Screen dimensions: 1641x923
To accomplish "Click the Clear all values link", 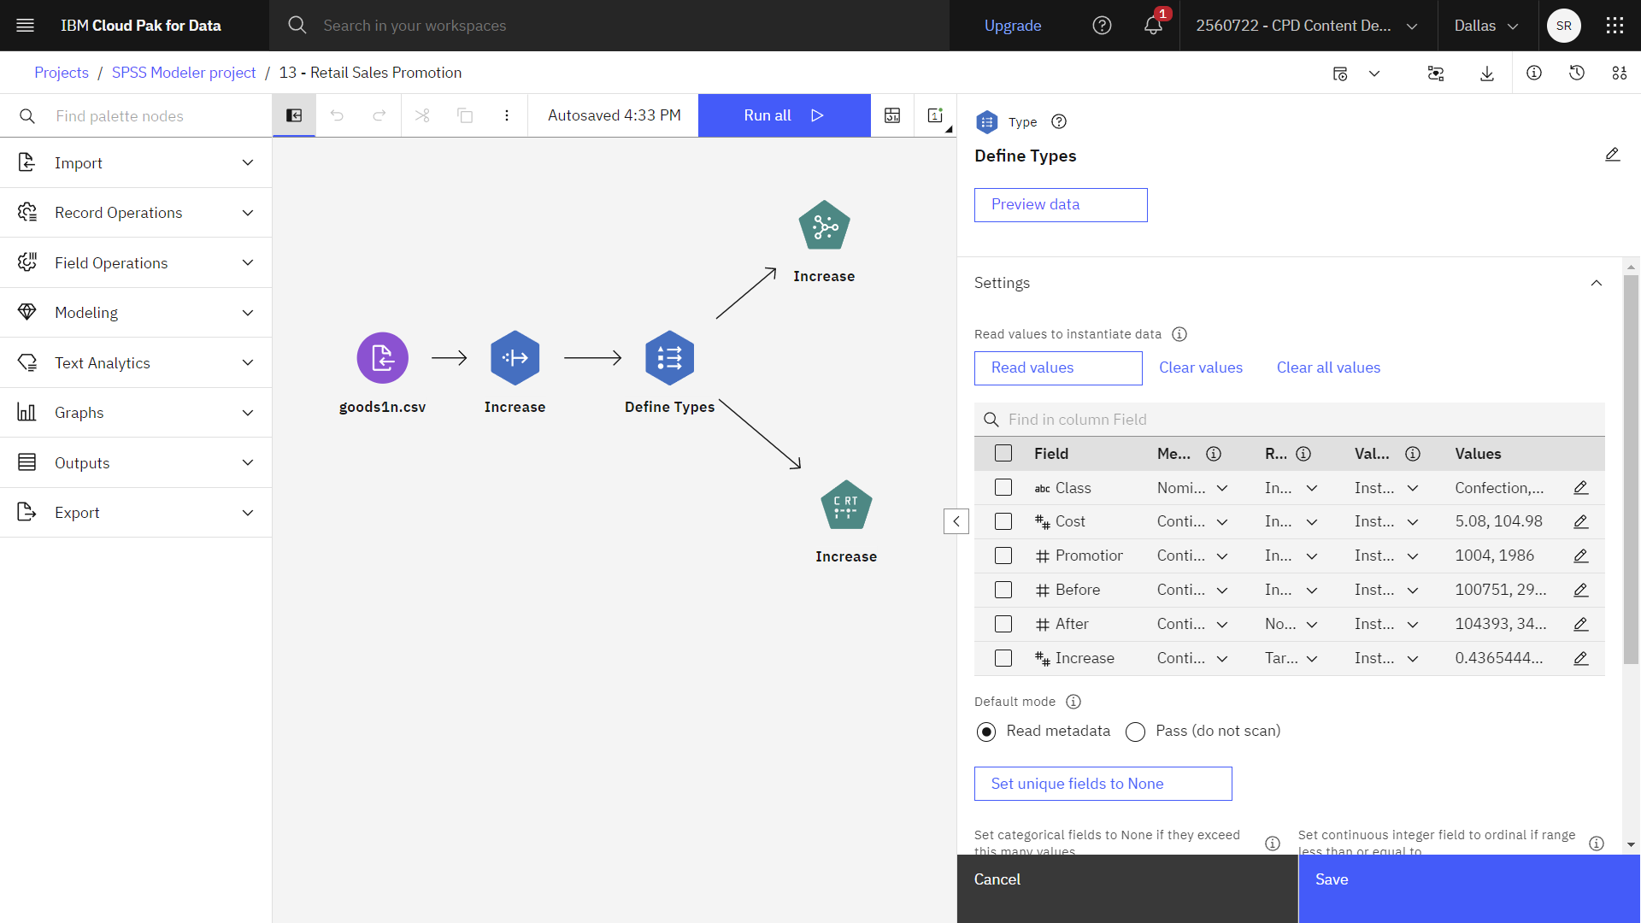I will (1328, 367).
